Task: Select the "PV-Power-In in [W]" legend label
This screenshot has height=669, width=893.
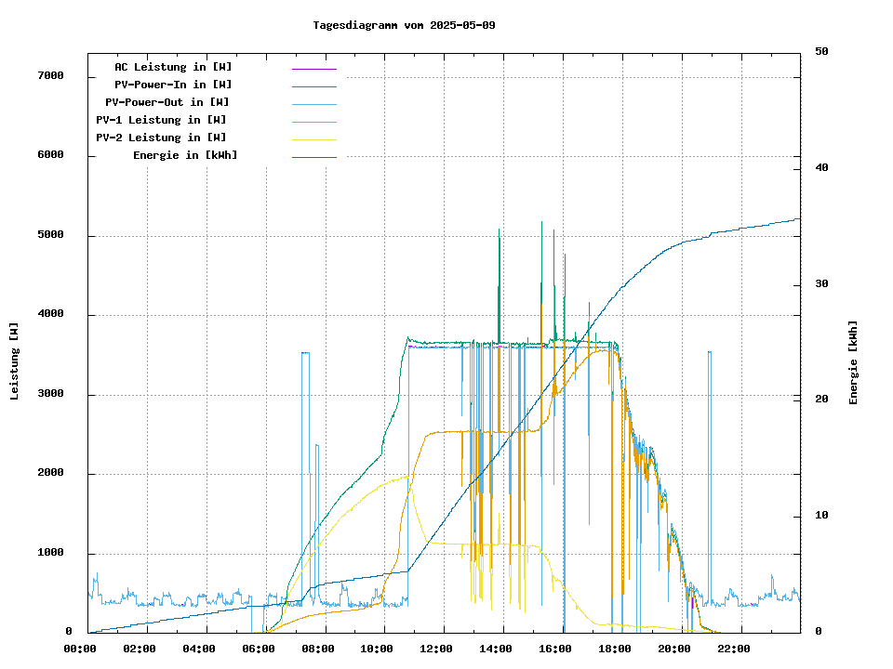Action: [x=180, y=85]
